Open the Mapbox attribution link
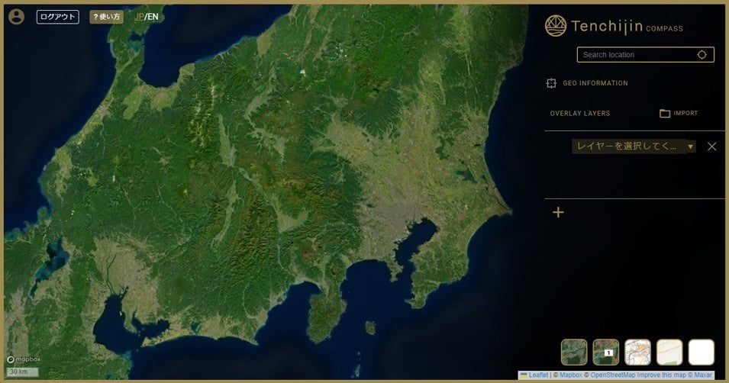The width and height of the screenshot is (729, 383). click(571, 375)
